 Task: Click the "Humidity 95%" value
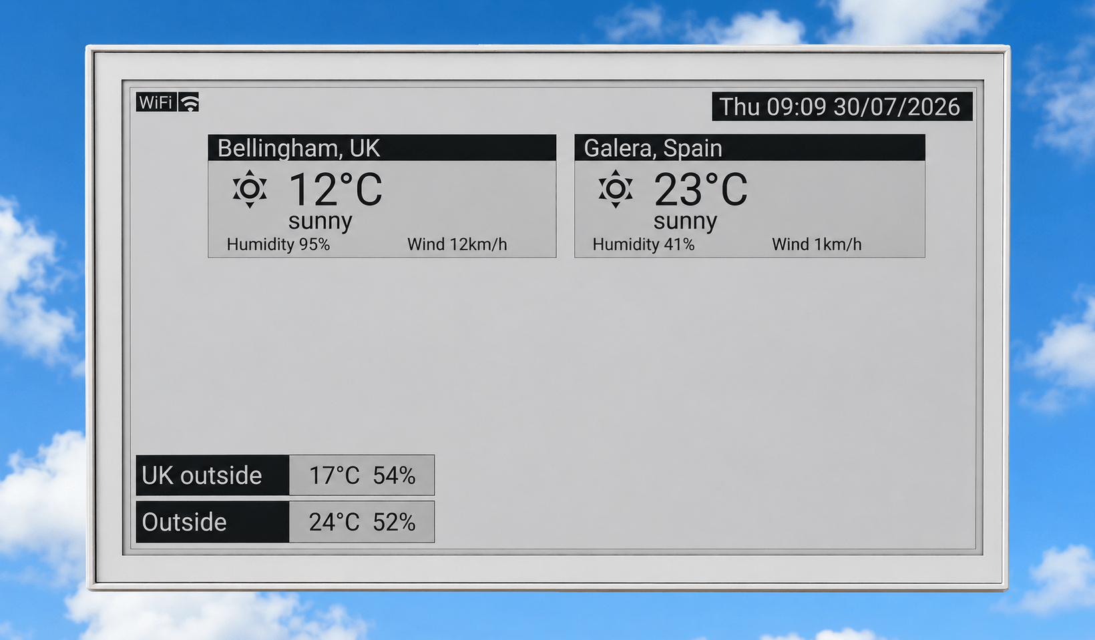[x=278, y=244]
